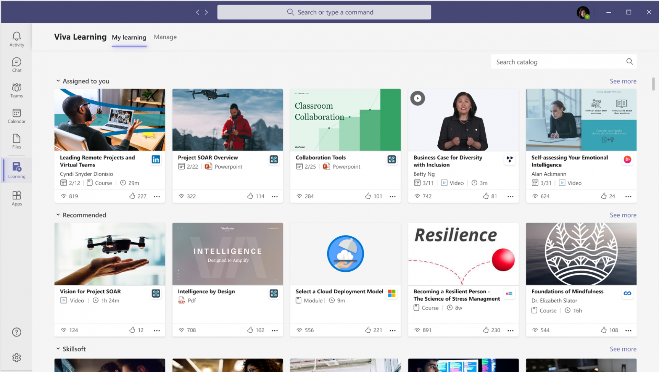Like Foundations of Mindfulness course

(604, 330)
